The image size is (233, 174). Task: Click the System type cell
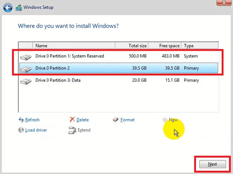(x=191, y=56)
